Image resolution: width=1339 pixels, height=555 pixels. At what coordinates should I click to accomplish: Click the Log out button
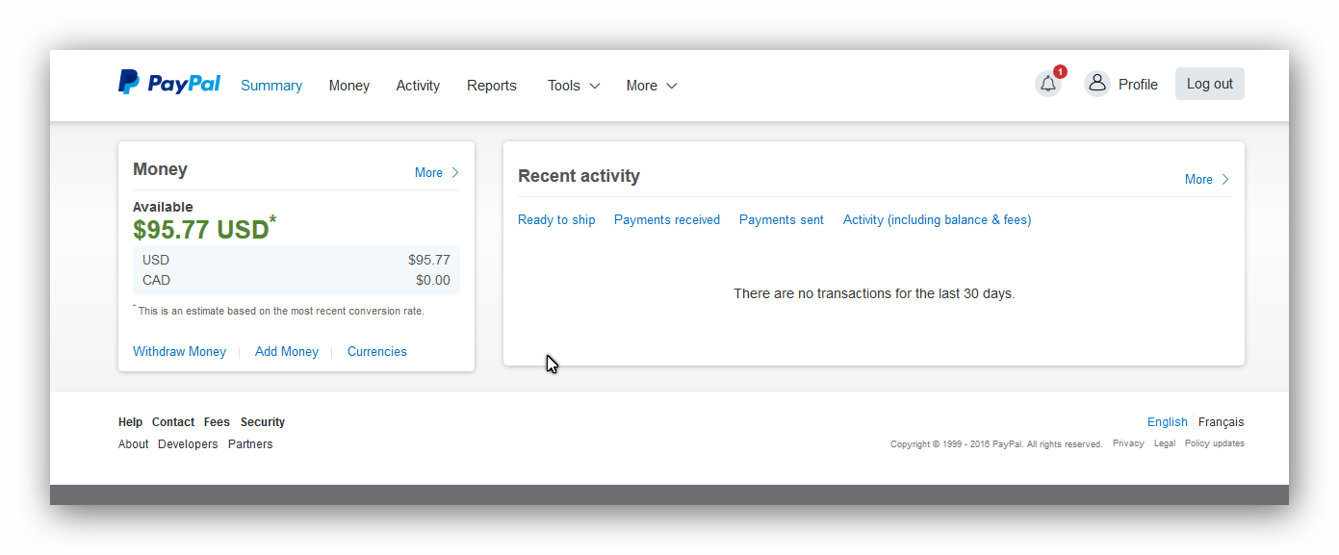pyautogui.click(x=1210, y=84)
